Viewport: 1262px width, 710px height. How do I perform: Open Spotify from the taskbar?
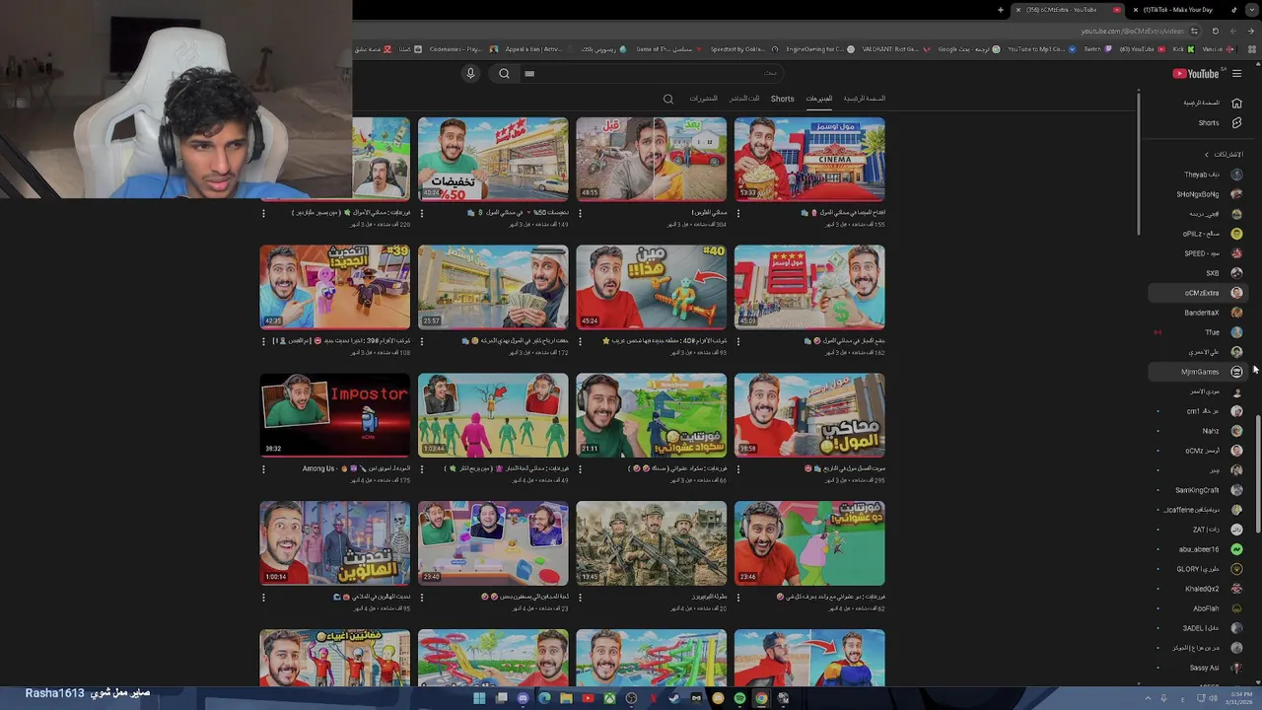click(739, 698)
